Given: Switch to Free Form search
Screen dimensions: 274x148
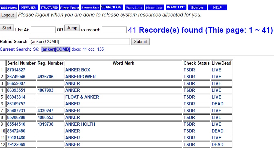Looking at the screenshot, I should pos(69,7).
